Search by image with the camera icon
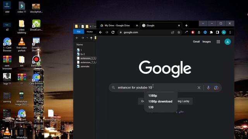This screenshot has height=139, width=248. (216, 88)
